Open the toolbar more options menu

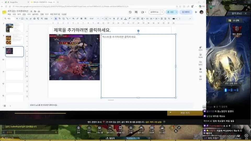point(180,19)
